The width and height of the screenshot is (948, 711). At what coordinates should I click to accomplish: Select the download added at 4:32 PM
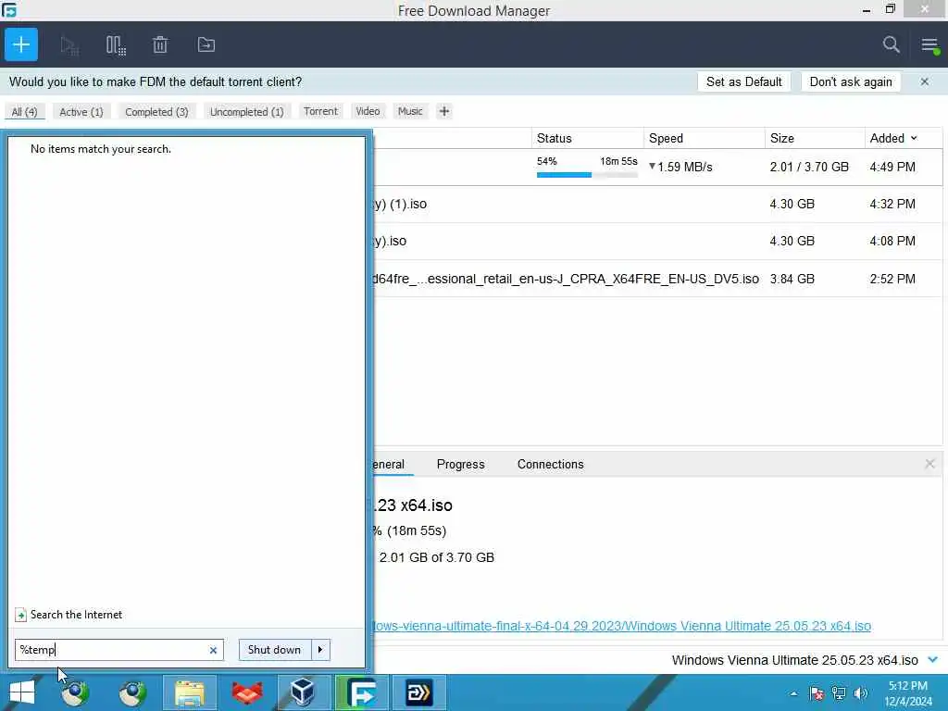[x=658, y=205]
